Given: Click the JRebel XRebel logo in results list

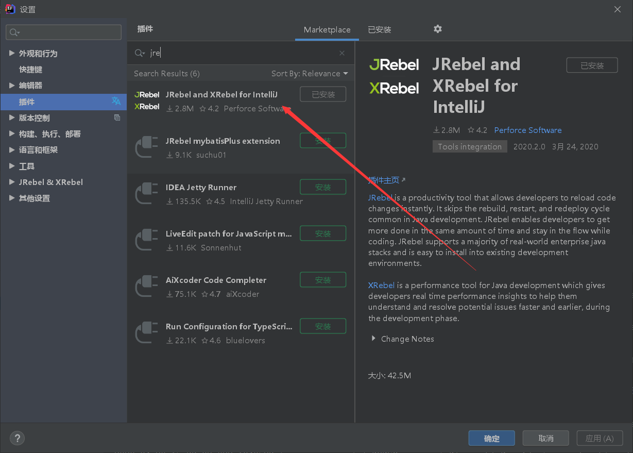Looking at the screenshot, I should click(x=147, y=100).
